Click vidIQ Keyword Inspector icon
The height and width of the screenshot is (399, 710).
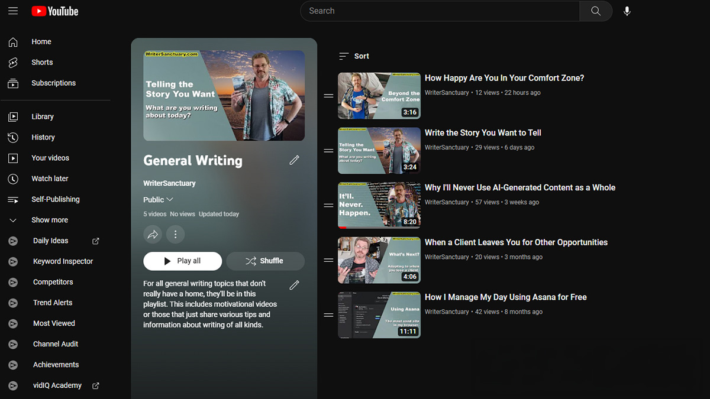coord(13,262)
